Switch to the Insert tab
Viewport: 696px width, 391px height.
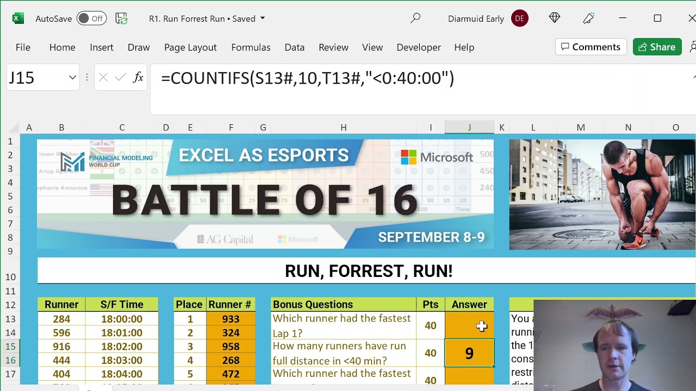pos(102,47)
